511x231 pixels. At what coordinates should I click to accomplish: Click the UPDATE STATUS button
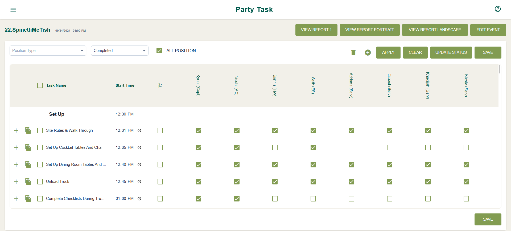point(451,52)
